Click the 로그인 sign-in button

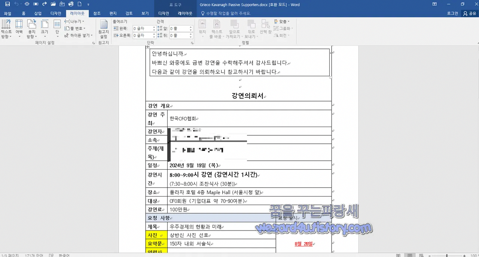(x=452, y=13)
